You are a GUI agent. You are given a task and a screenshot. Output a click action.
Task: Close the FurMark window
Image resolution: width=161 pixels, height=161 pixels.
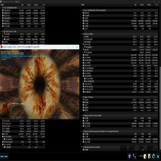pyautogui.click(x=77, y=47)
